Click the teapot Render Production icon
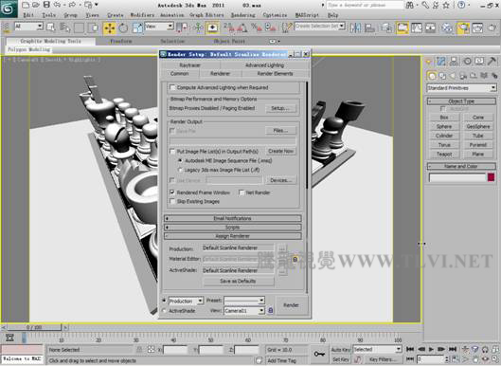The height and width of the screenshot is (366, 501). pos(492,27)
